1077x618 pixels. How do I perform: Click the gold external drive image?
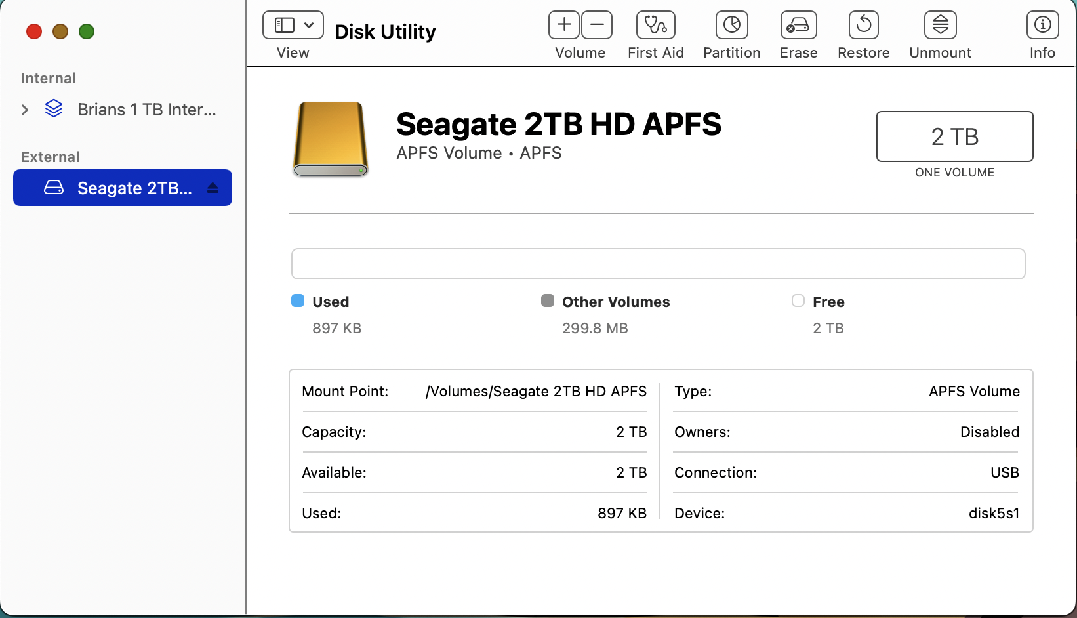(331, 139)
